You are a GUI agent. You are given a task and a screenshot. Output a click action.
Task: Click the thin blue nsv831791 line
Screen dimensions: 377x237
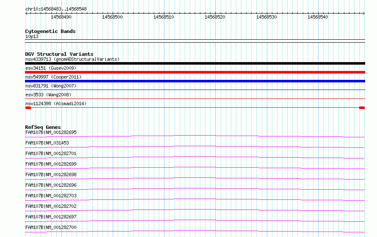pos(195,90)
